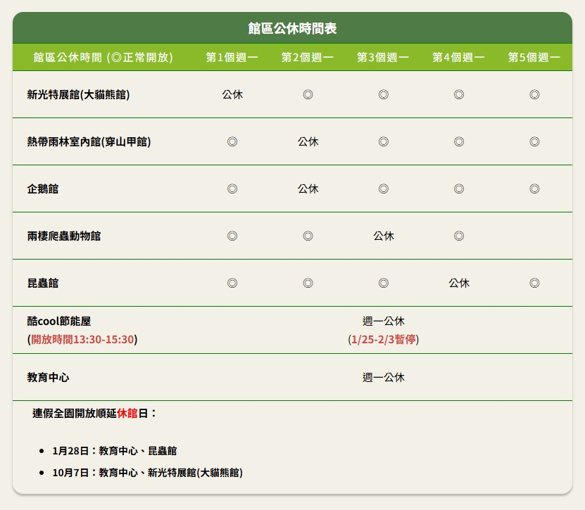Click 公休 in the 昆蟲館 row
585x510 pixels.
459,283
